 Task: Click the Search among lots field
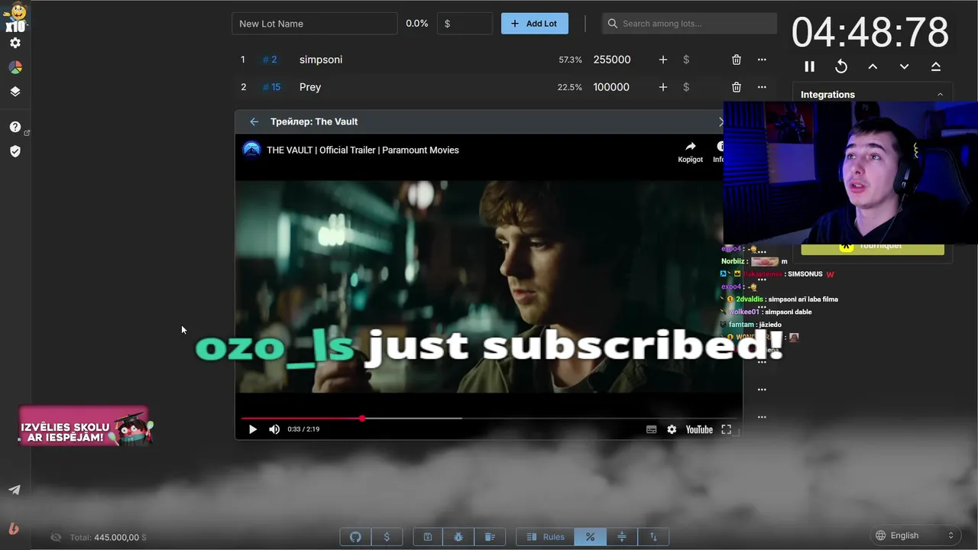(689, 24)
